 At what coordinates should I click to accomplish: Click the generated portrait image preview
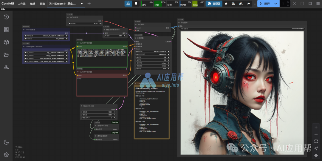pyautogui.click(x=242, y=93)
